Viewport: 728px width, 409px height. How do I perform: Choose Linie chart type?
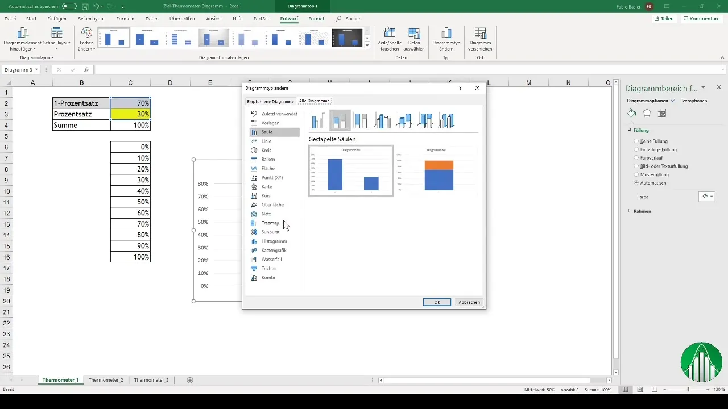(274, 141)
